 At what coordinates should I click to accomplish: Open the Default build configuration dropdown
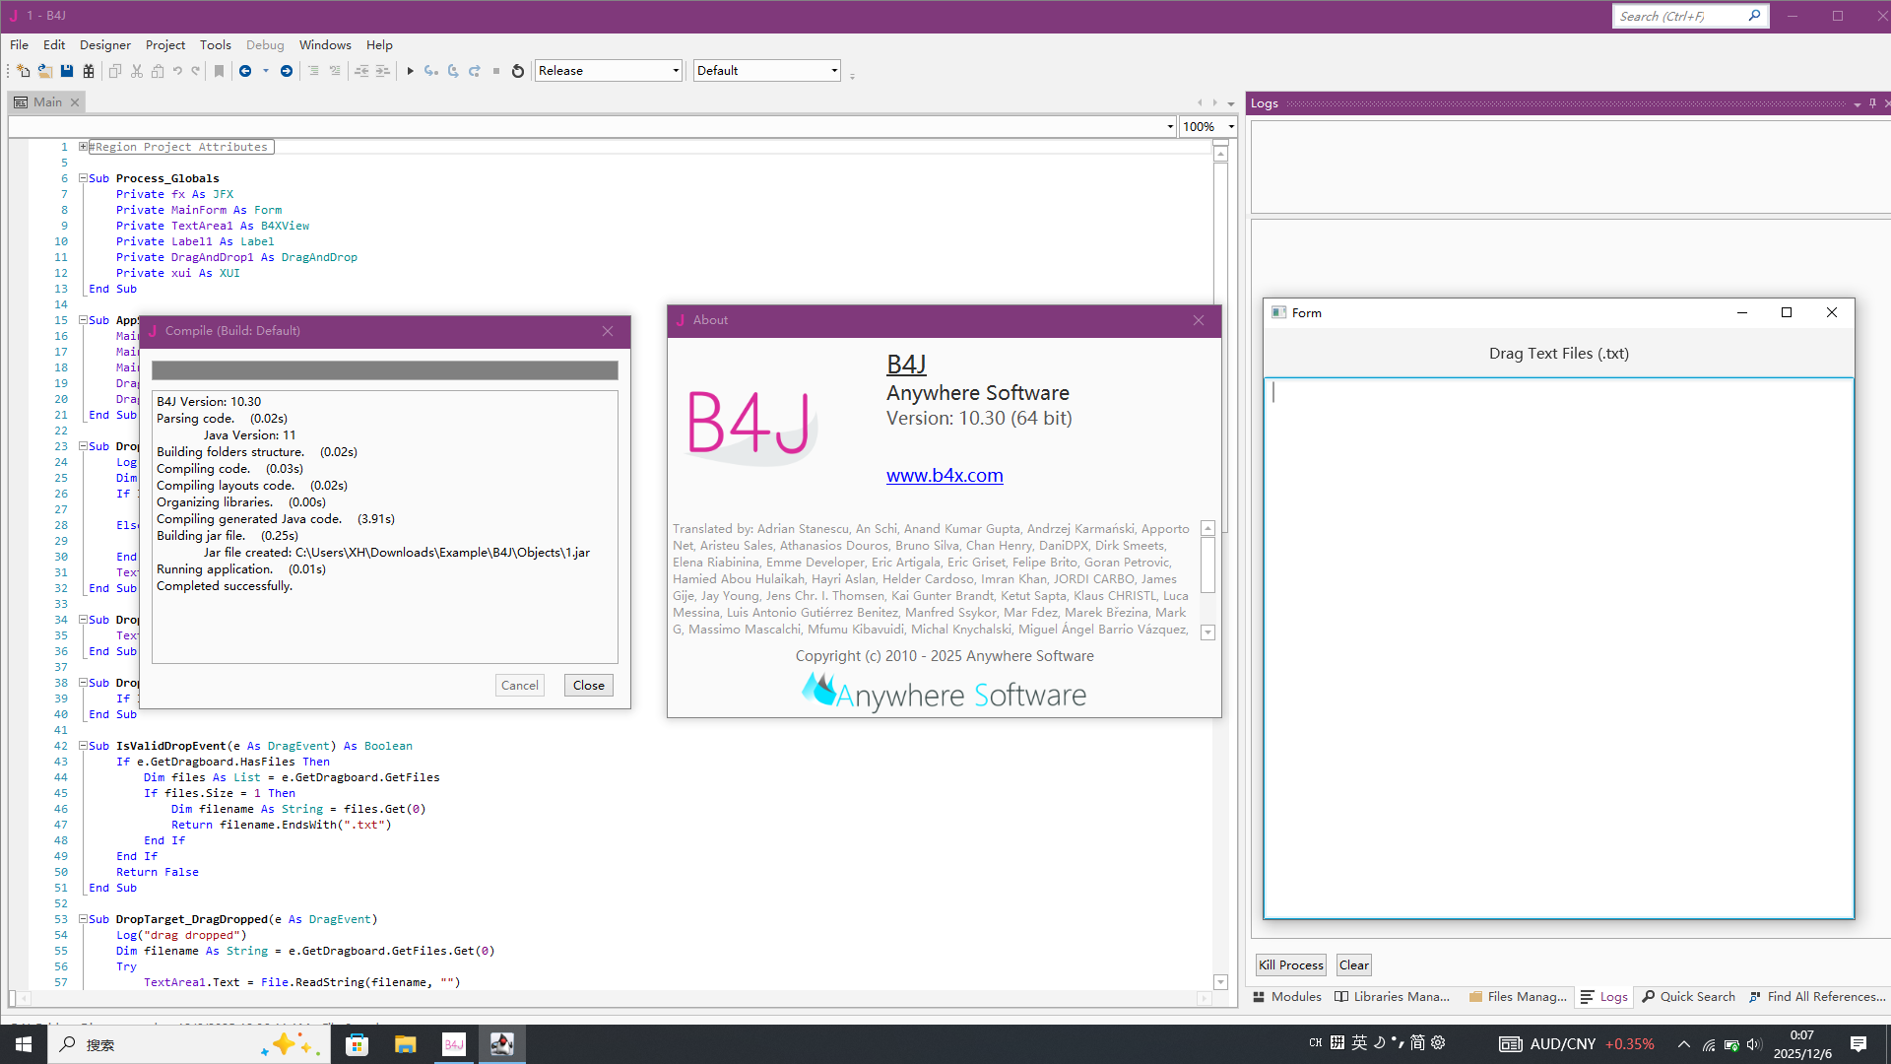[x=834, y=71]
